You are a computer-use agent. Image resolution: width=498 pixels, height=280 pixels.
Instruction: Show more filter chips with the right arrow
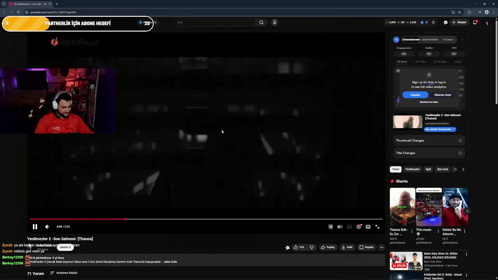463,170
